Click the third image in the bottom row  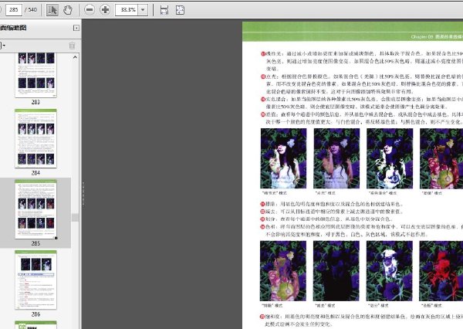390,271
